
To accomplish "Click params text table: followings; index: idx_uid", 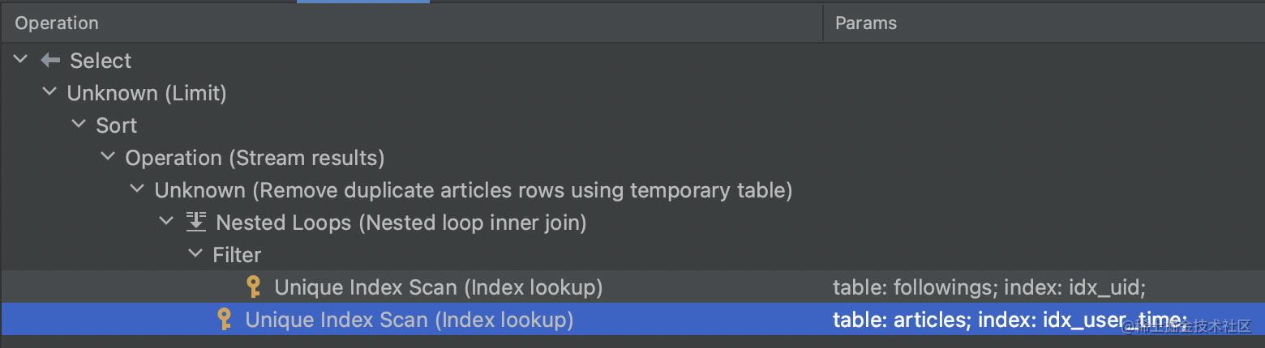I will (x=988, y=287).
